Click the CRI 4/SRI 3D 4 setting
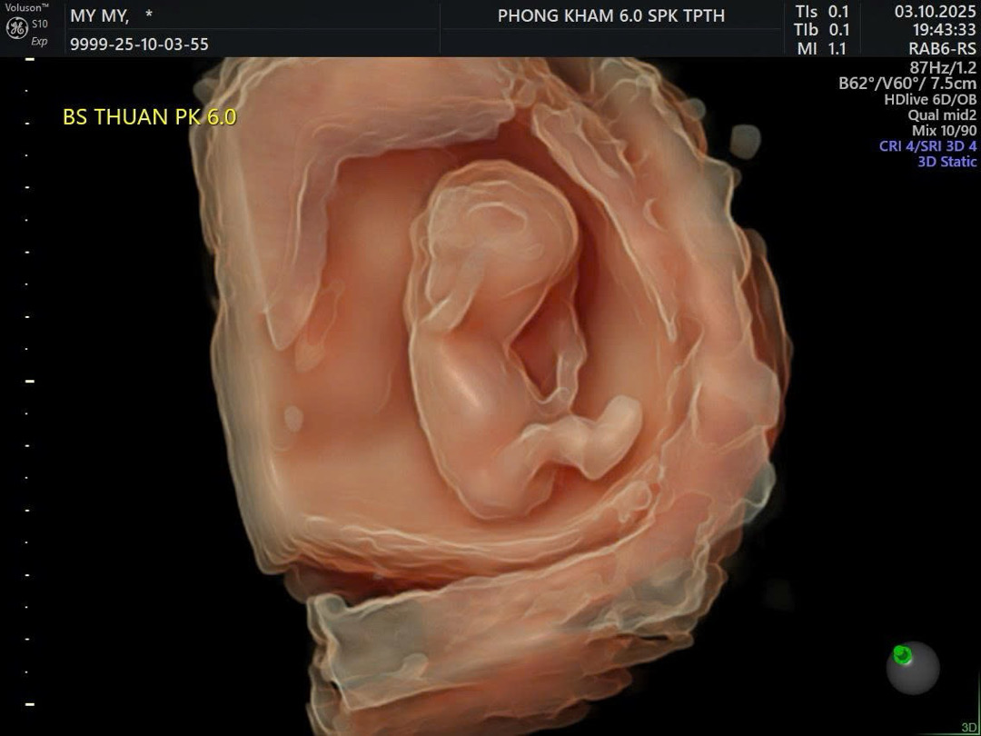 point(927,146)
